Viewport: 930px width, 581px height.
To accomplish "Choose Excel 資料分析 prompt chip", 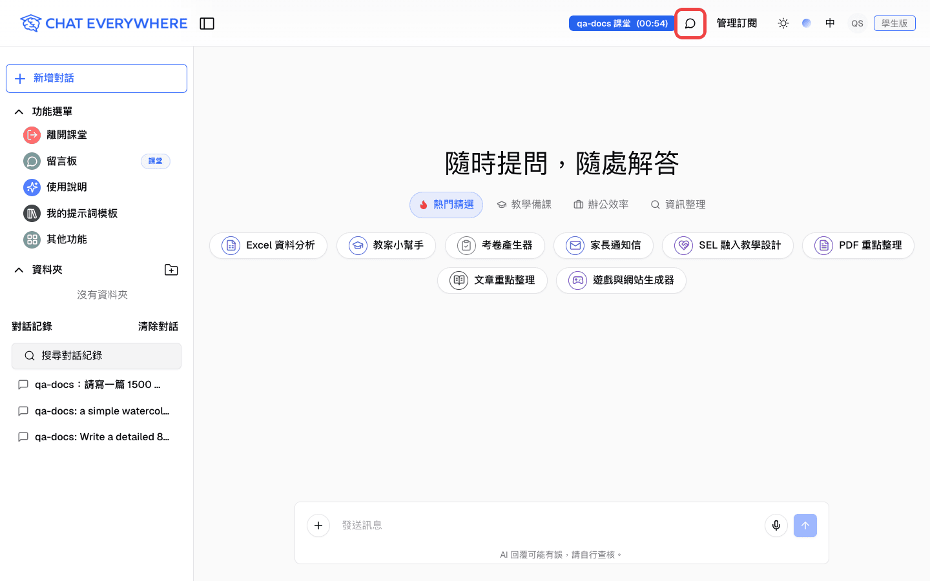I will (x=268, y=245).
